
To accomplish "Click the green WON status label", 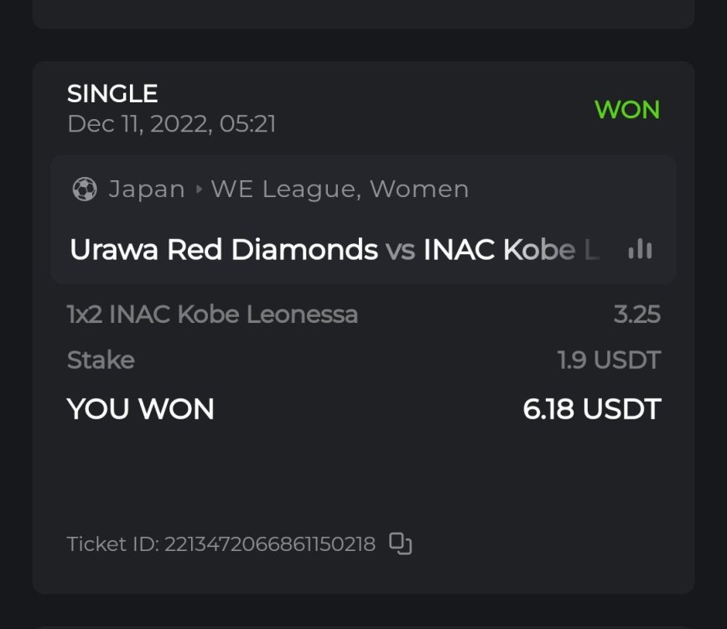I will point(626,110).
